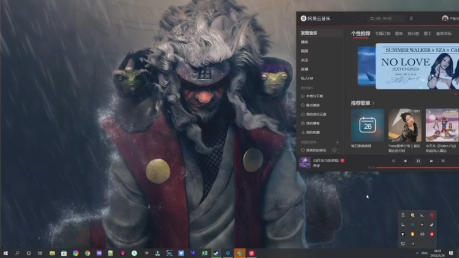459x258 pixels.
Task: Click the NetEase Cloud Music logo icon
Action: point(304,18)
